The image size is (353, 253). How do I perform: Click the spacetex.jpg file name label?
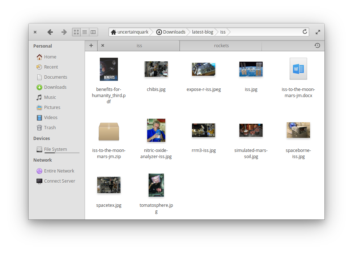coord(109,205)
